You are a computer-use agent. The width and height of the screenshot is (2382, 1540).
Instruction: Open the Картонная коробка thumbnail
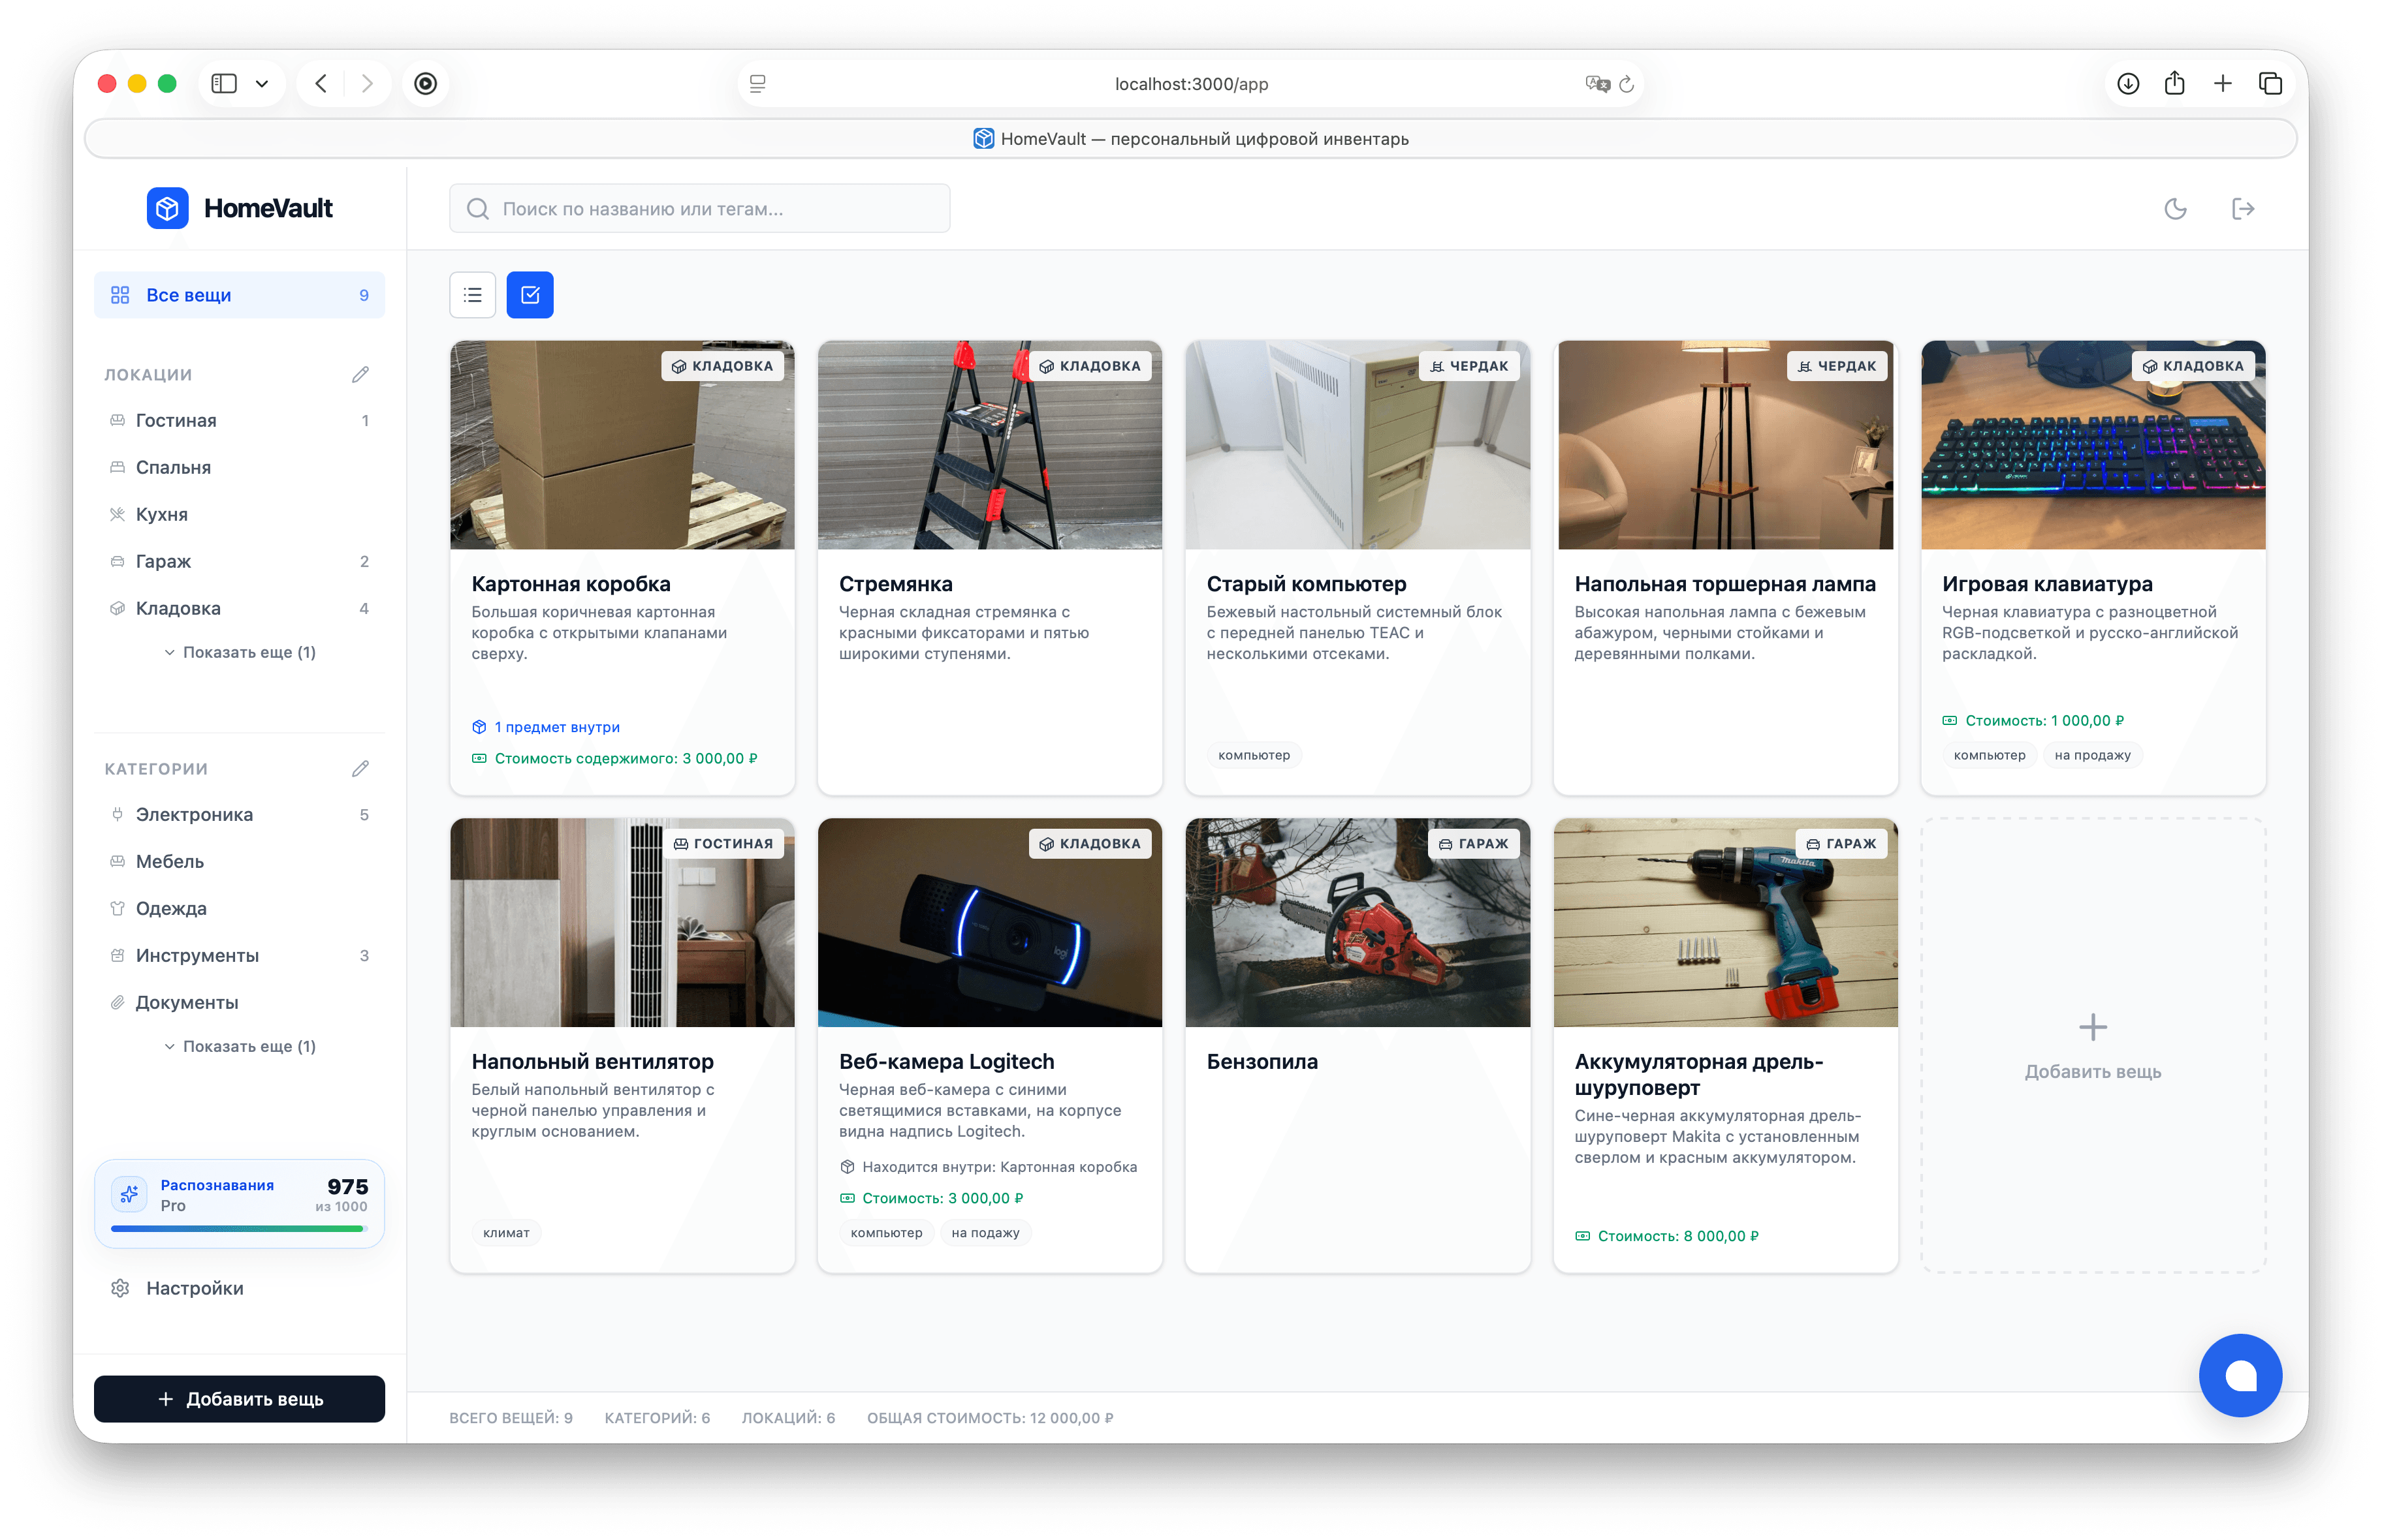622,445
